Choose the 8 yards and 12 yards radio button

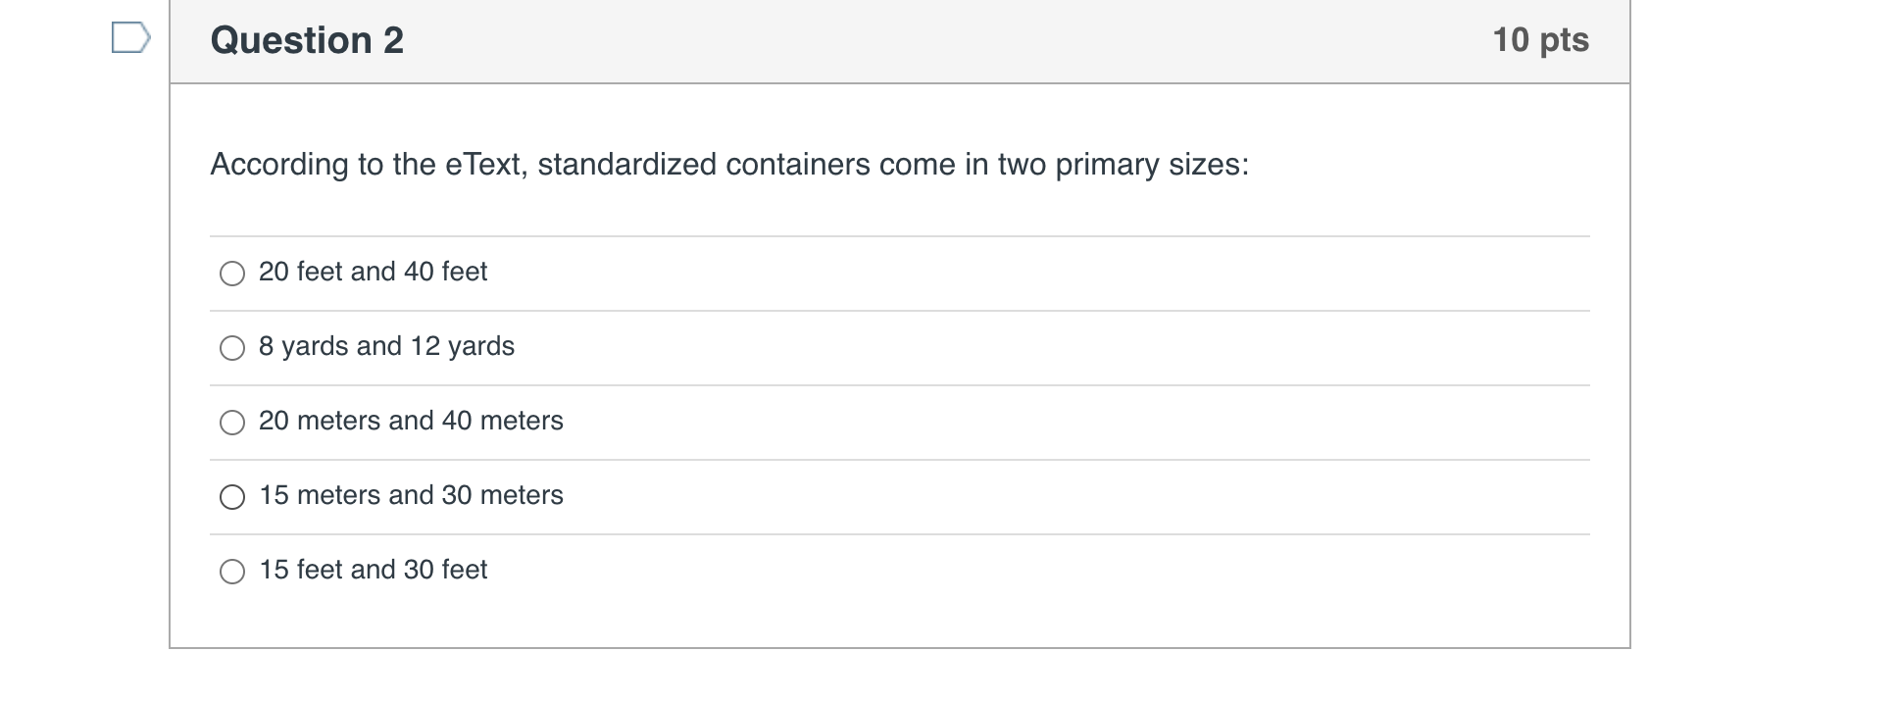(x=232, y=348)
